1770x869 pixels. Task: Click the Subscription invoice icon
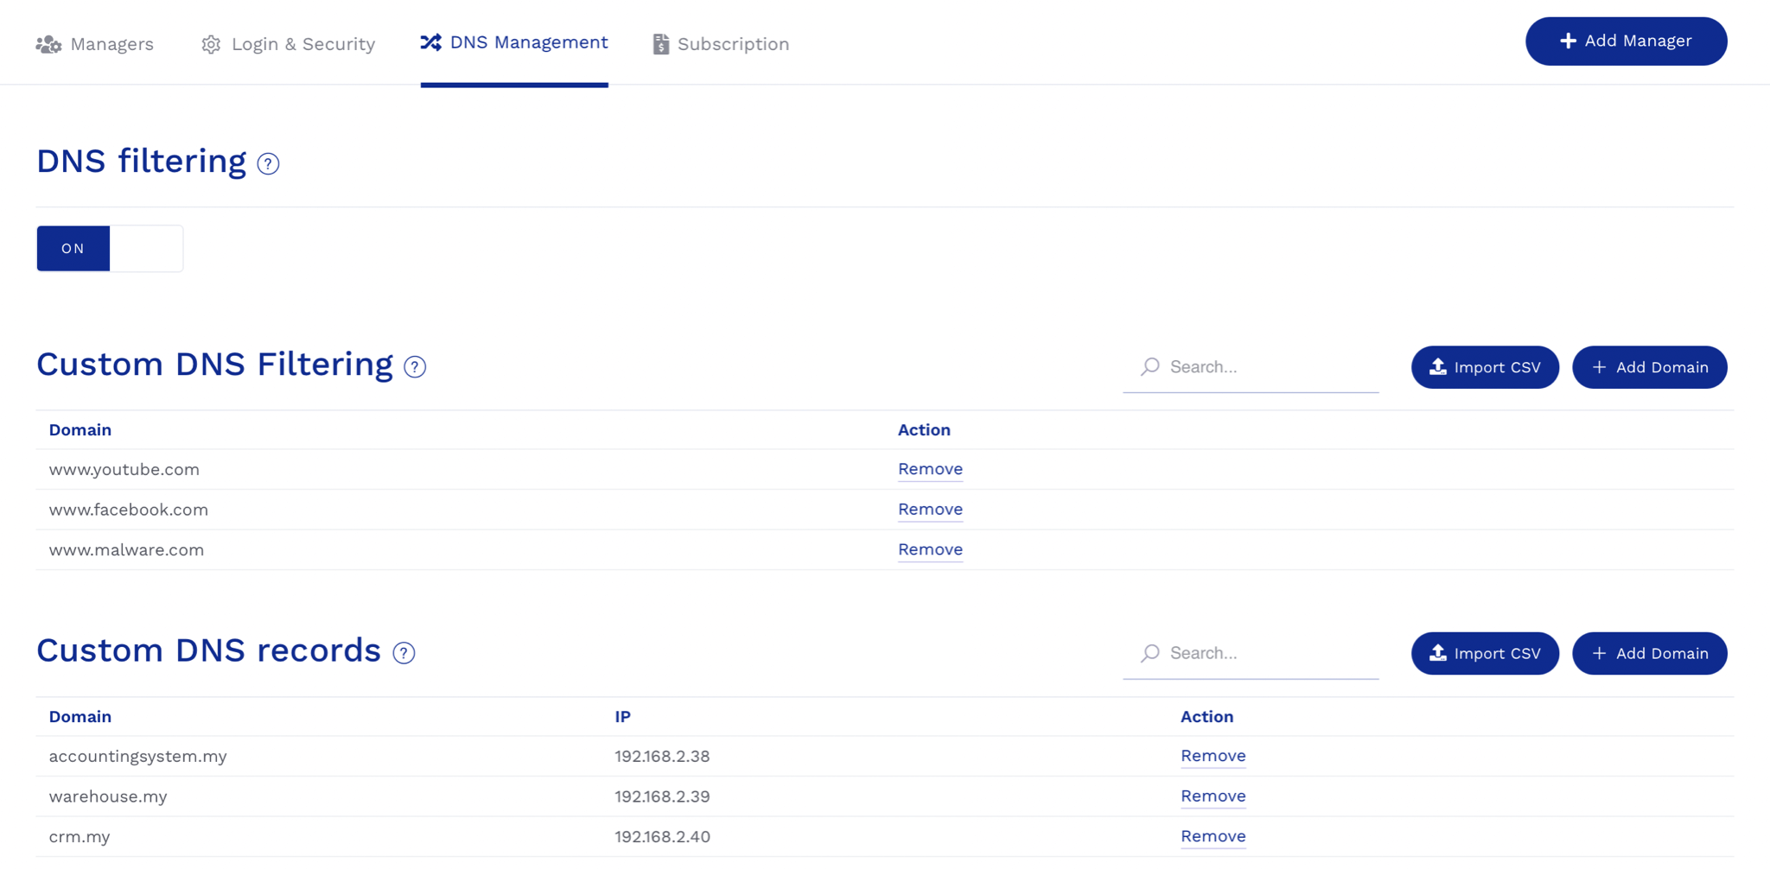click(x=661, y=44)
